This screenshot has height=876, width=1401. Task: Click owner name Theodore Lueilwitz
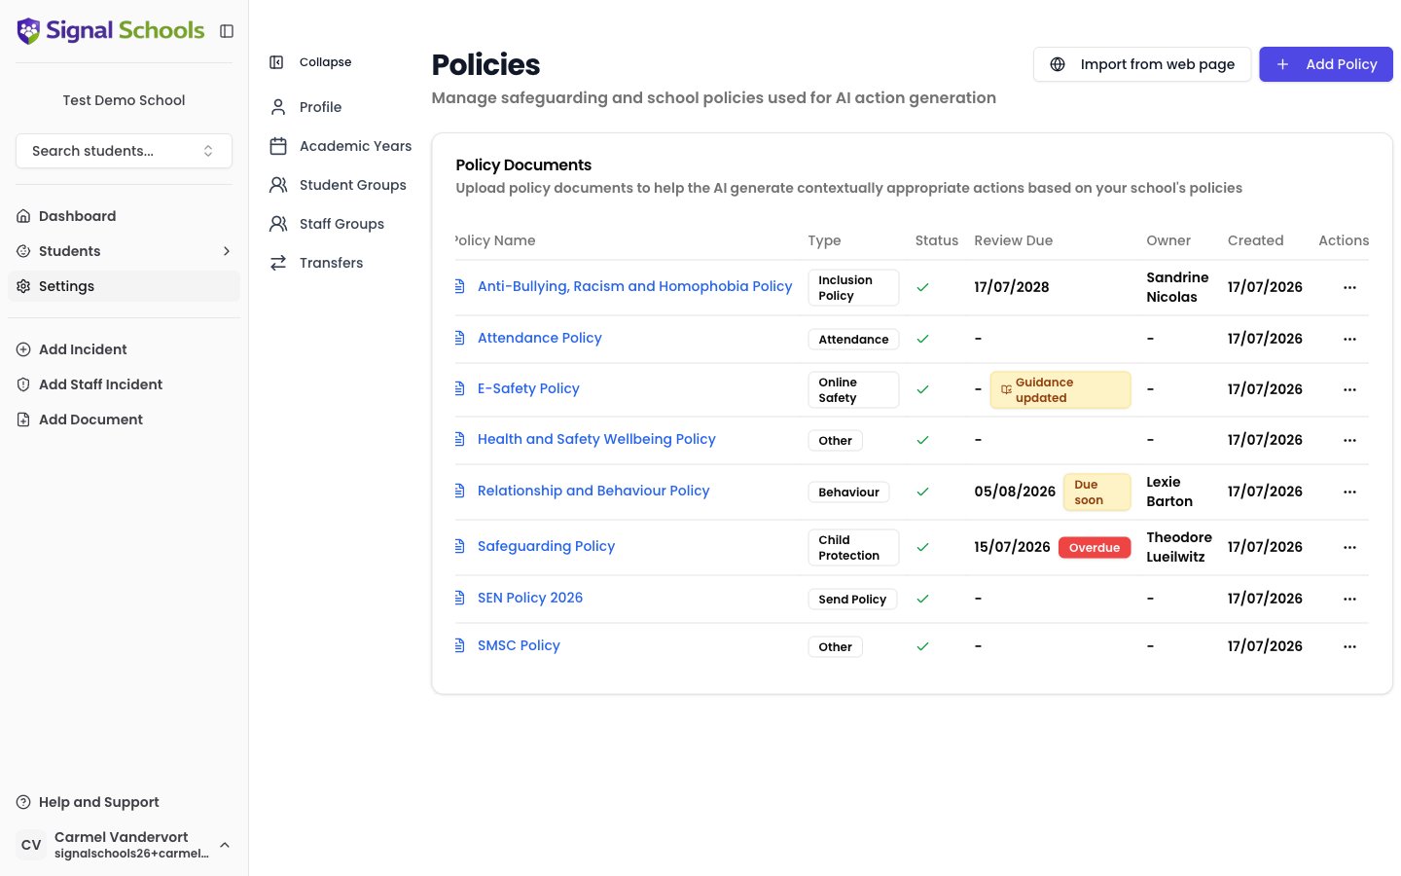tap(1179, 547)
